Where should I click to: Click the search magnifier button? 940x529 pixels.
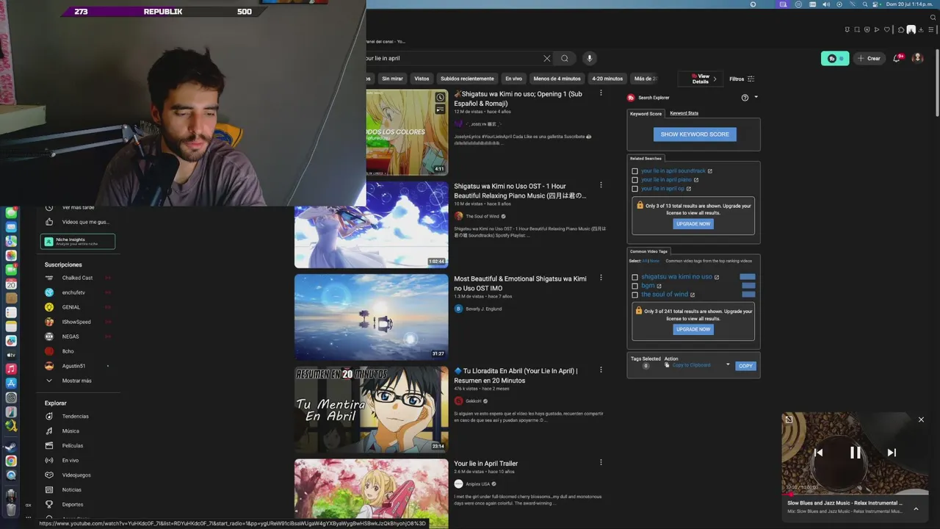[565, 58]
